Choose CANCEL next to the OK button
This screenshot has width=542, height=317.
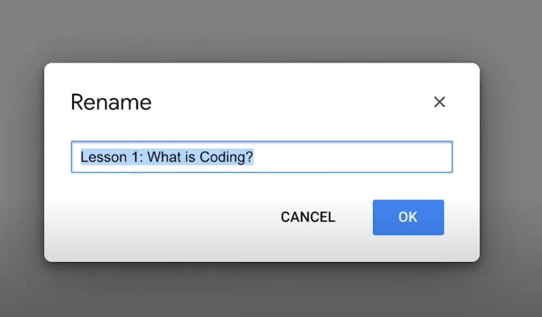pos(308,218)
